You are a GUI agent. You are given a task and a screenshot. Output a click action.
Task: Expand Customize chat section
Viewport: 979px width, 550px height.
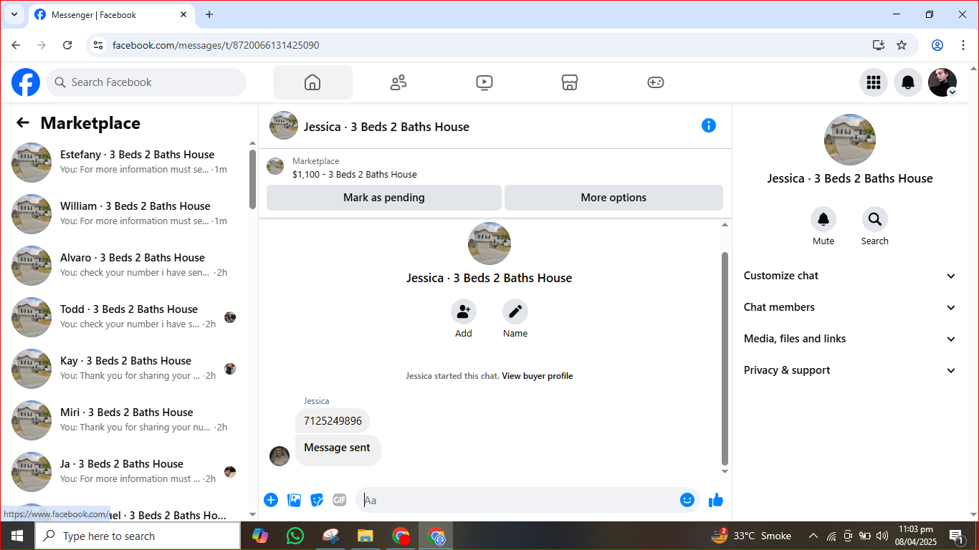[x=850, y=276]
